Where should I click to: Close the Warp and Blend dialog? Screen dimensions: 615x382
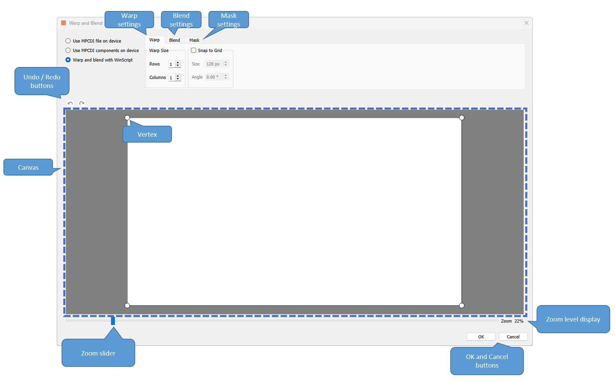526,23
